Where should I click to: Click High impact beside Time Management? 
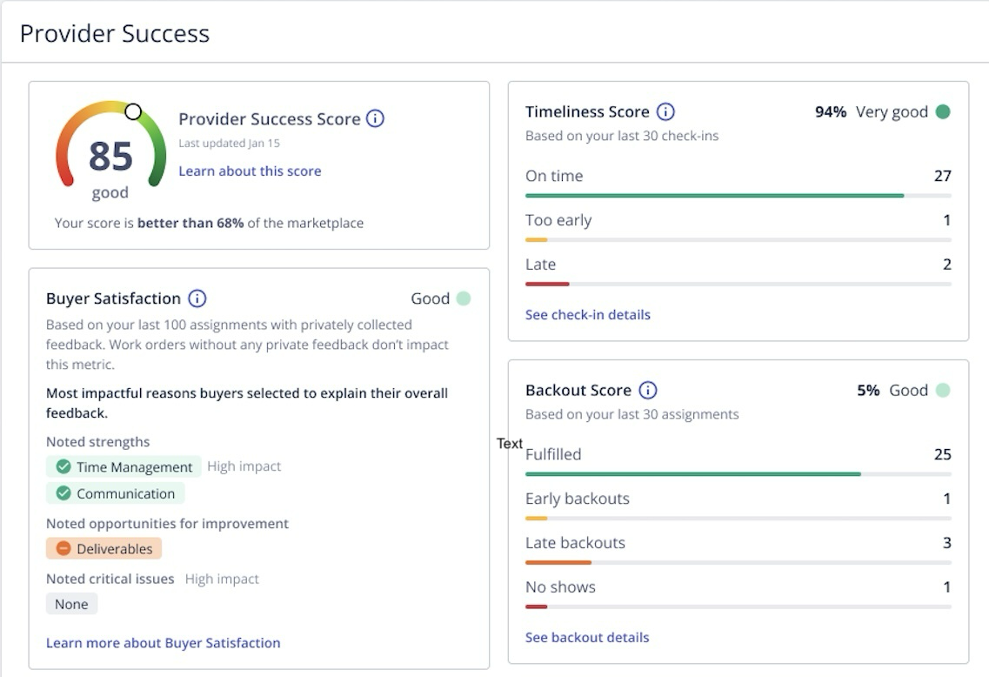[244, 466]
